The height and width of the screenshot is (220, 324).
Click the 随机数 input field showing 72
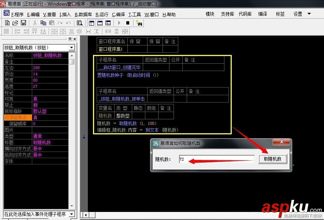pos(217,159)
